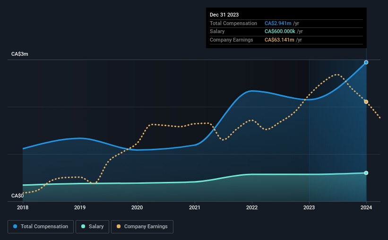Click the CA$600.000k salary value
The width and height of the screenshot is (388, 240).
[280, 32]
